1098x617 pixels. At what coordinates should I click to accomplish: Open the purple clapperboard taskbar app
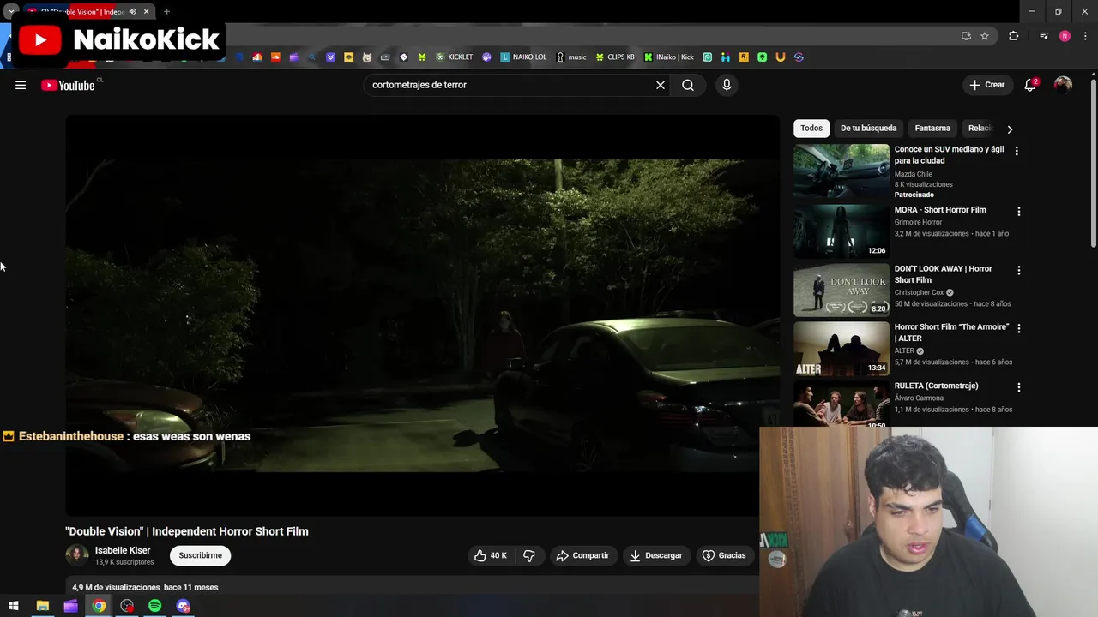[x=70, y=606]
